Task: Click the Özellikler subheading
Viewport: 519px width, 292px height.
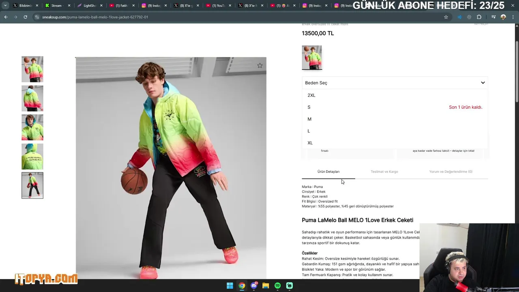Action: coord(309,253)
